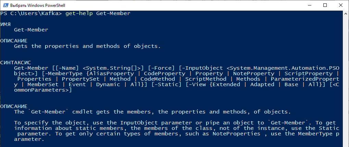Viewport: 349px width, 147px height.
Task: Click 'Get-Member' under the ИМЯ section
Action: click(x=31, y=30)
